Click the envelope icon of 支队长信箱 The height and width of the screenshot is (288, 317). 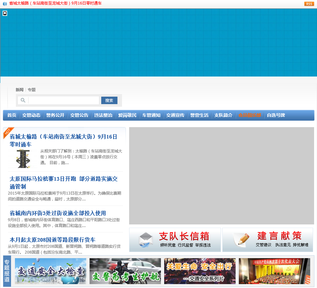click(146, 240)
